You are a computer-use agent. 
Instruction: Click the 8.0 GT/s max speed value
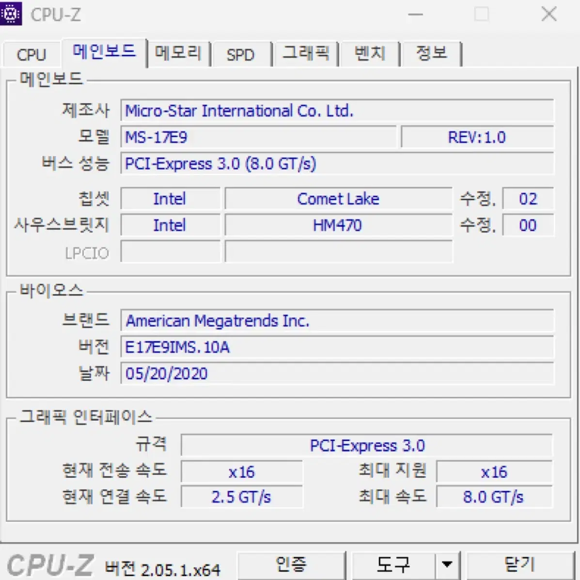495,497
